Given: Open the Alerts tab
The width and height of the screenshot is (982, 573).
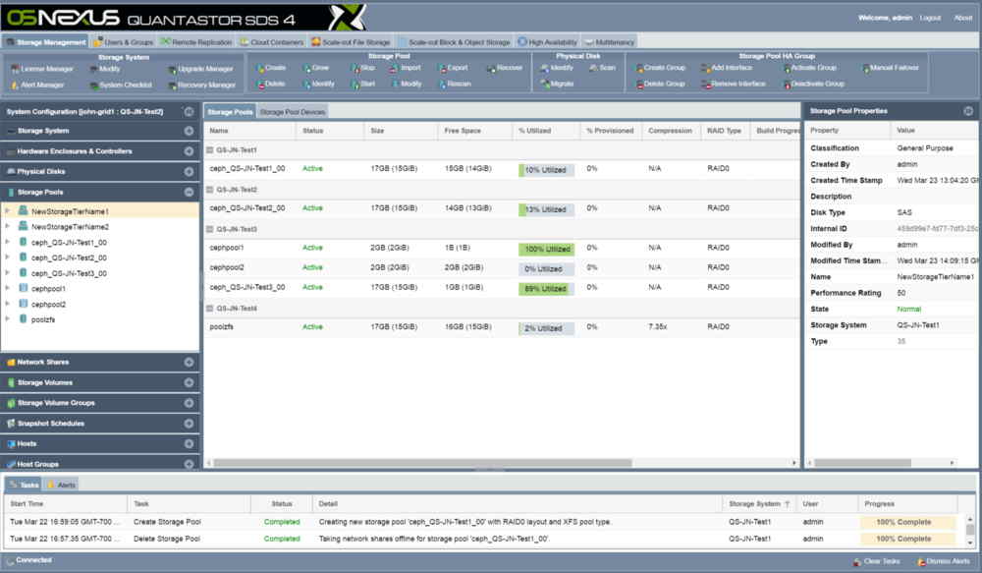Looking at the screenshot, I should click(x=64, y=484).
